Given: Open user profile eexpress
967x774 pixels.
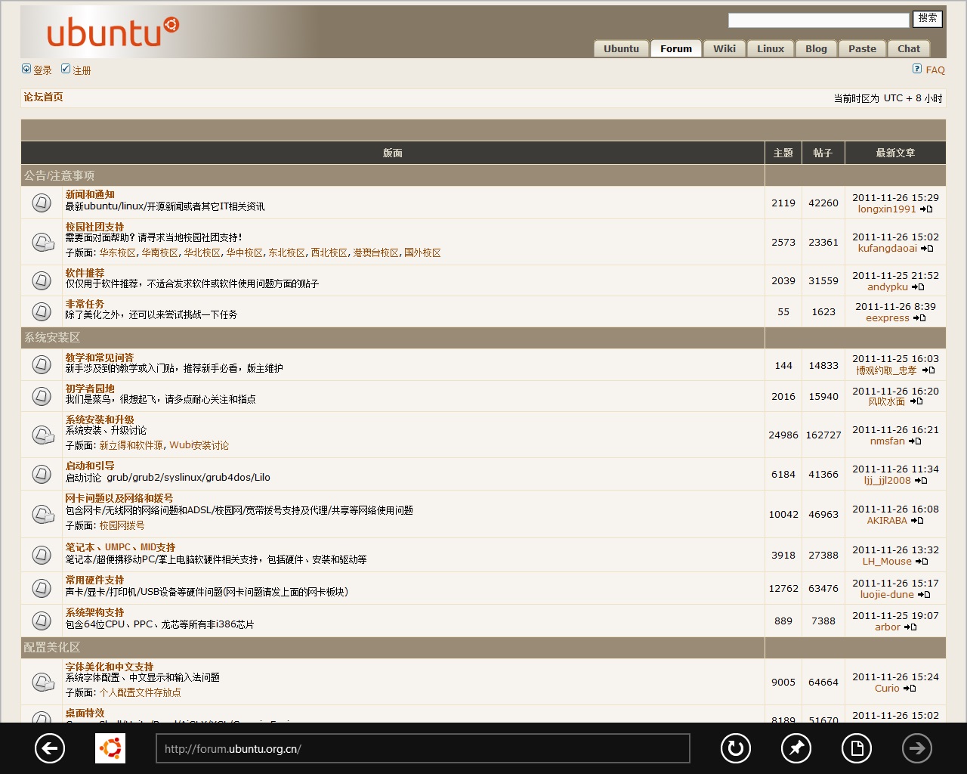Looking at the screenshot, I should [x=888, y=318].
